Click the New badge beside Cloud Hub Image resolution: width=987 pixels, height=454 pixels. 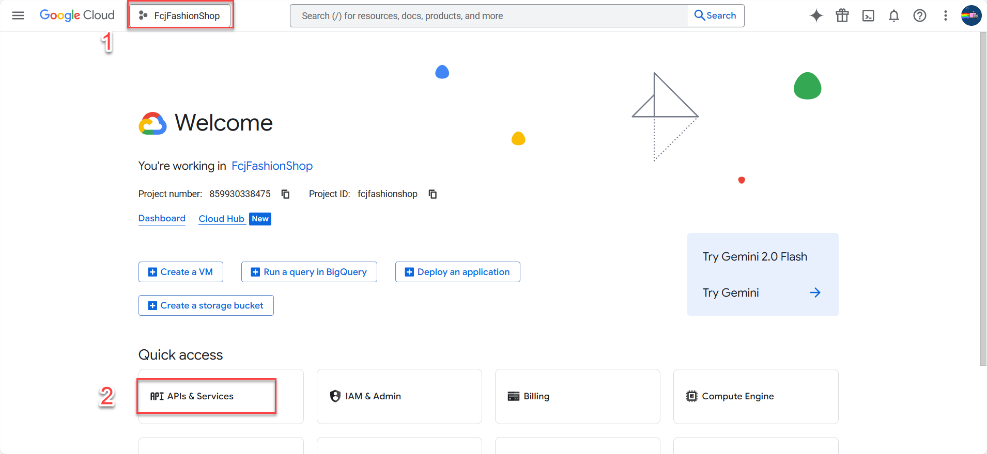[260, 219]
